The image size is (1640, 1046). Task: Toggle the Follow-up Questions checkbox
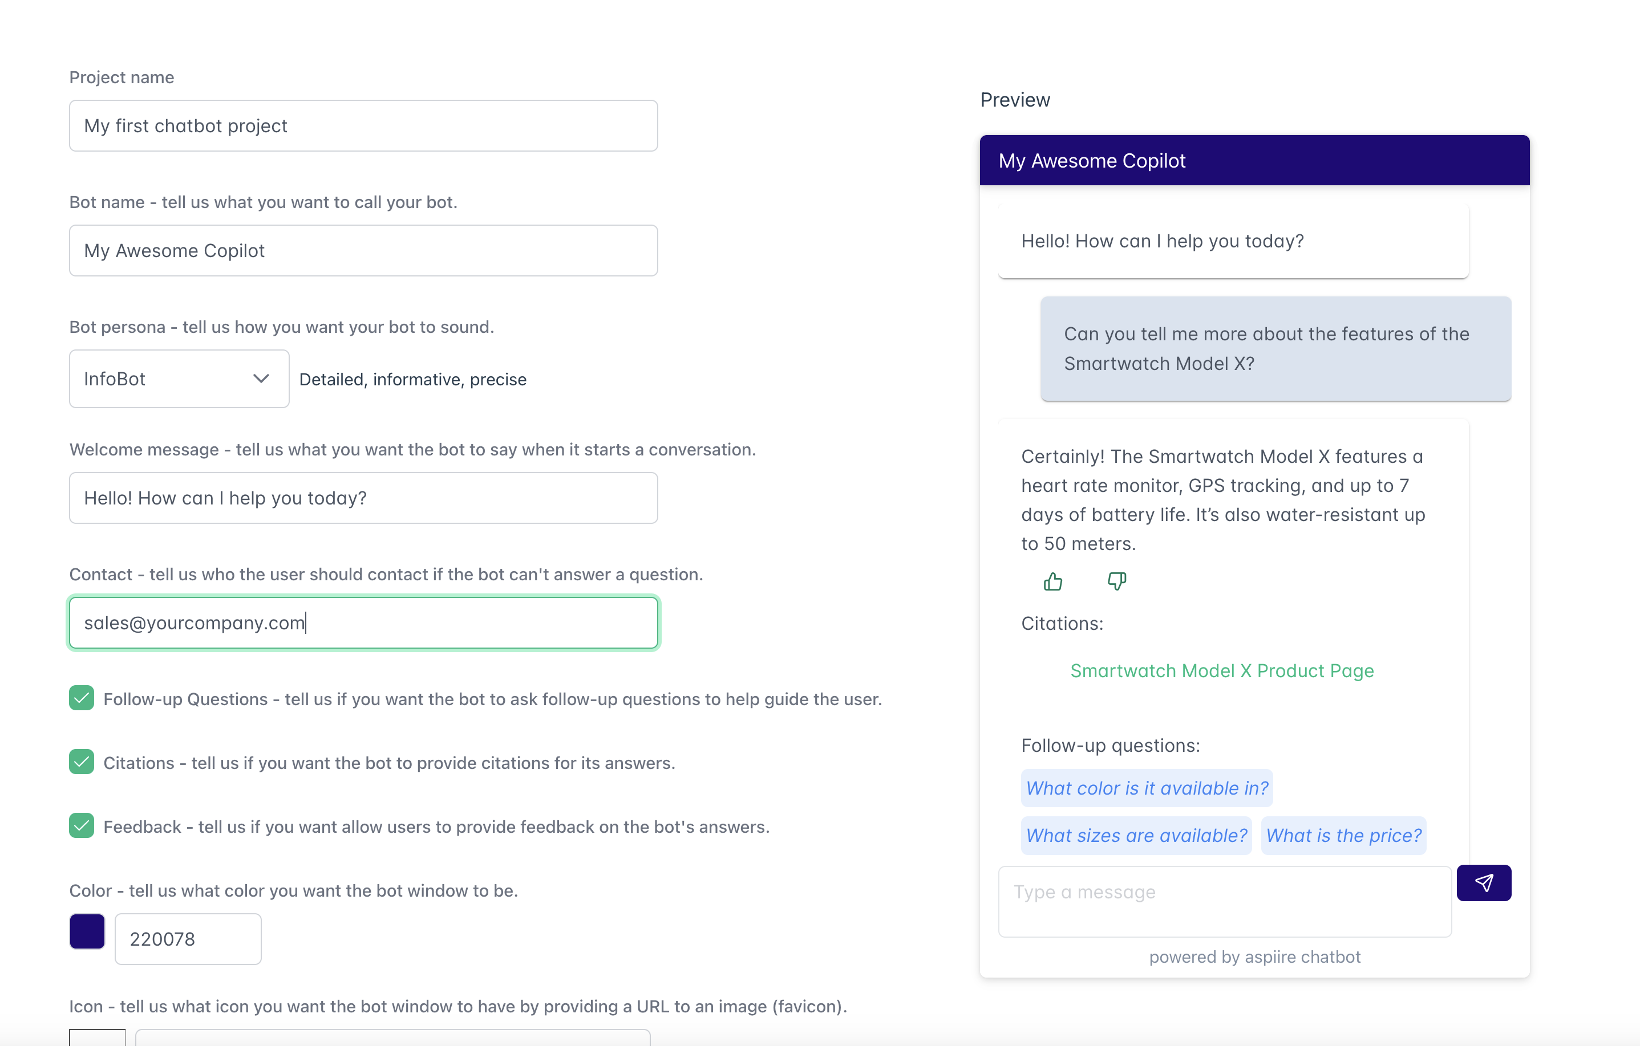pos(82,698)
